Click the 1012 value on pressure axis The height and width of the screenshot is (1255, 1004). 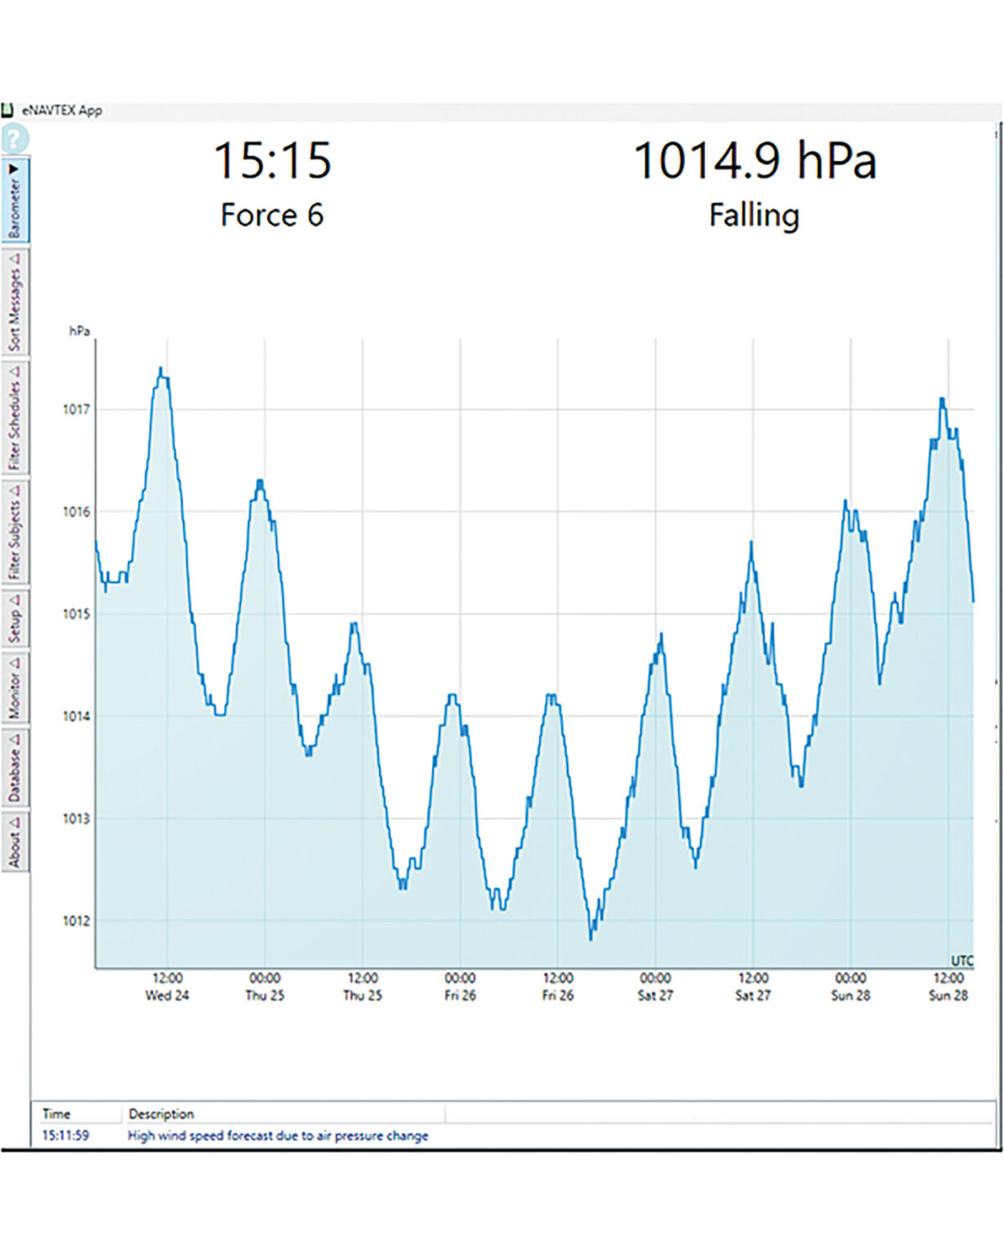[x=76, y=921]
